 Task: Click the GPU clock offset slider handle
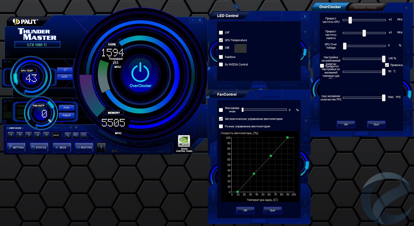pyautogui.click(x=350, y=20)
